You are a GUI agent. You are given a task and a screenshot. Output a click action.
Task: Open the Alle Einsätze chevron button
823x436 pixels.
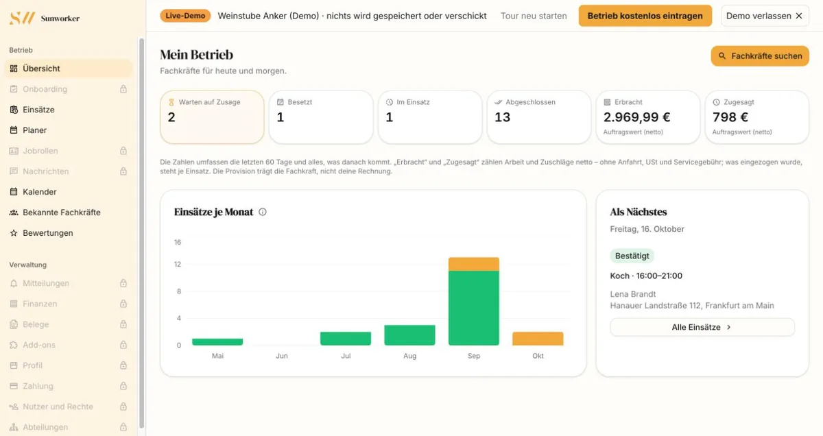coord(702,327)
